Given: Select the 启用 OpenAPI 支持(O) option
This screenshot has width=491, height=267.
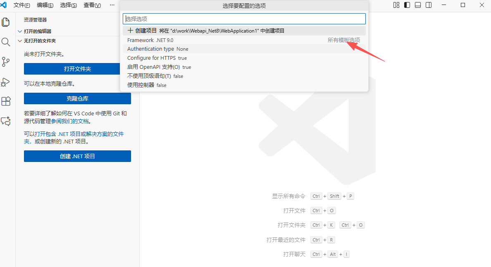Looking at the screenshot, I should pyautogui.click(x=244, y=67).
